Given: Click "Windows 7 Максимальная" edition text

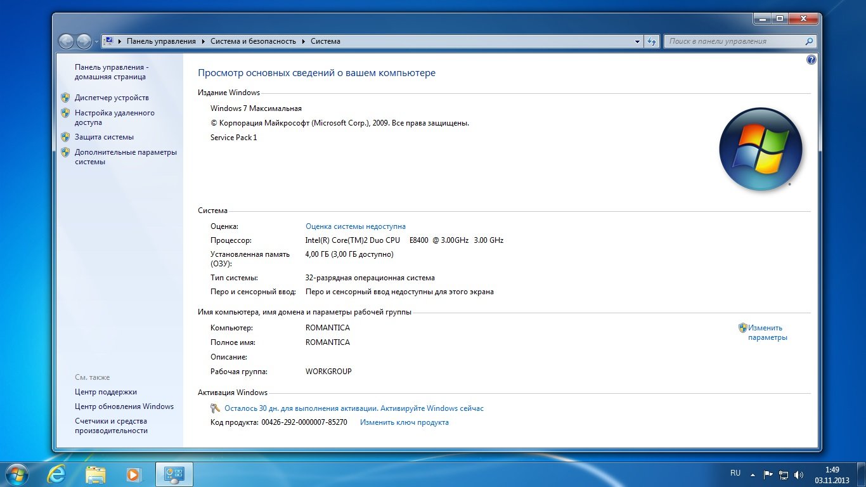Looking at the screenshot, I should pyautogui.click(x=256, y=108).
